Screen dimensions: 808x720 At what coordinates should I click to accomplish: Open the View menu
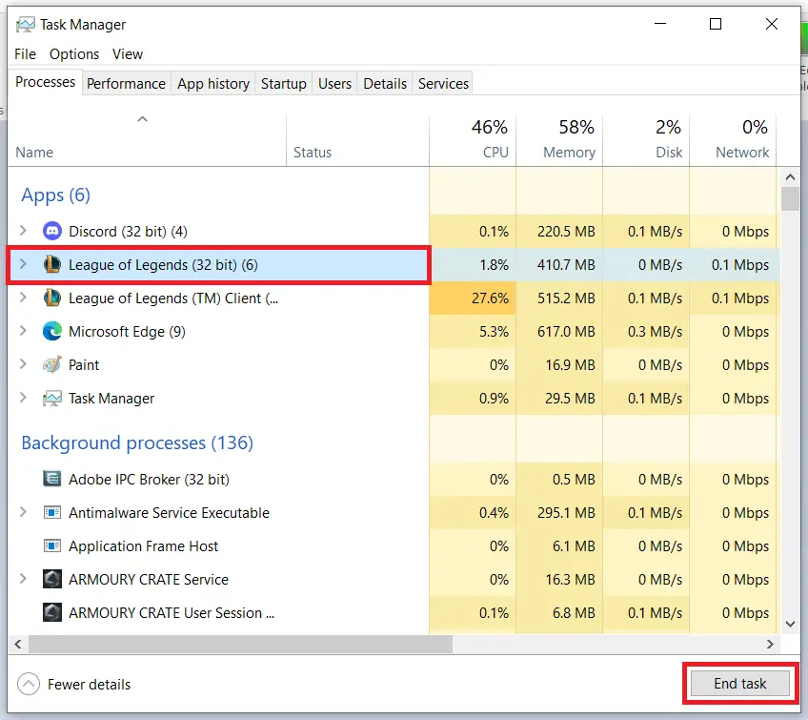pos(128,54)
